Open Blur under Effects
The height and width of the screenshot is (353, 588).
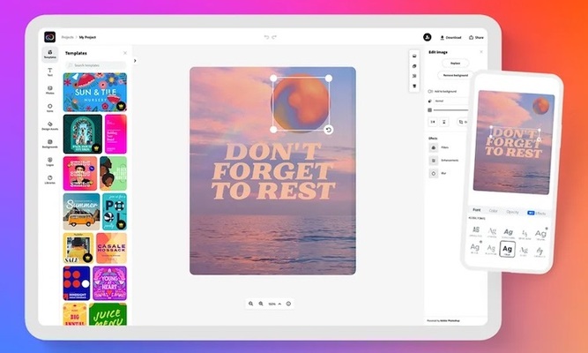437,173
